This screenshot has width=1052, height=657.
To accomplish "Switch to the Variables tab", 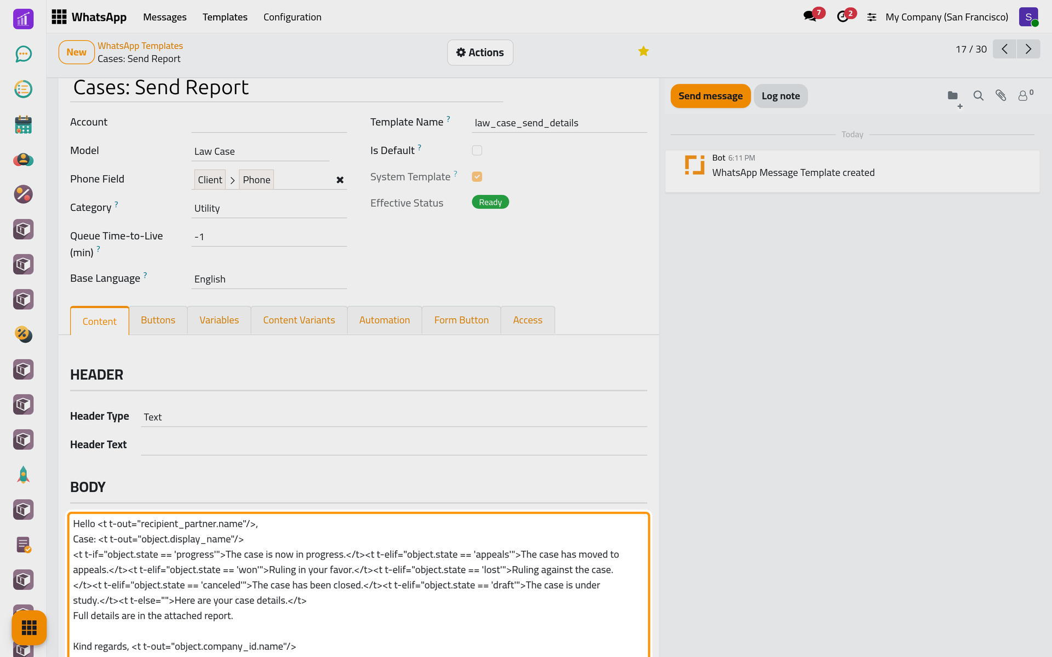I will click(219, 320).
